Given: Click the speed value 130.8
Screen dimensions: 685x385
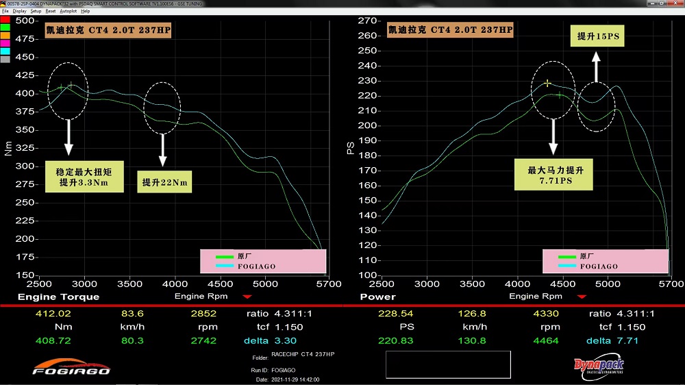Looking at the screenshot, I should click(472, 340).
